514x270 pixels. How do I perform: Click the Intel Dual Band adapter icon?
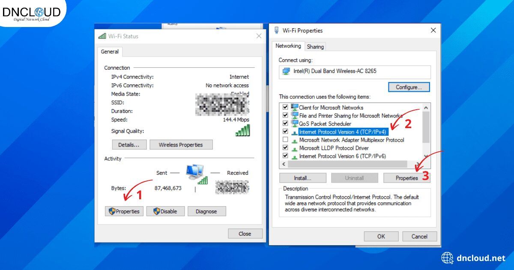(286, 71)
